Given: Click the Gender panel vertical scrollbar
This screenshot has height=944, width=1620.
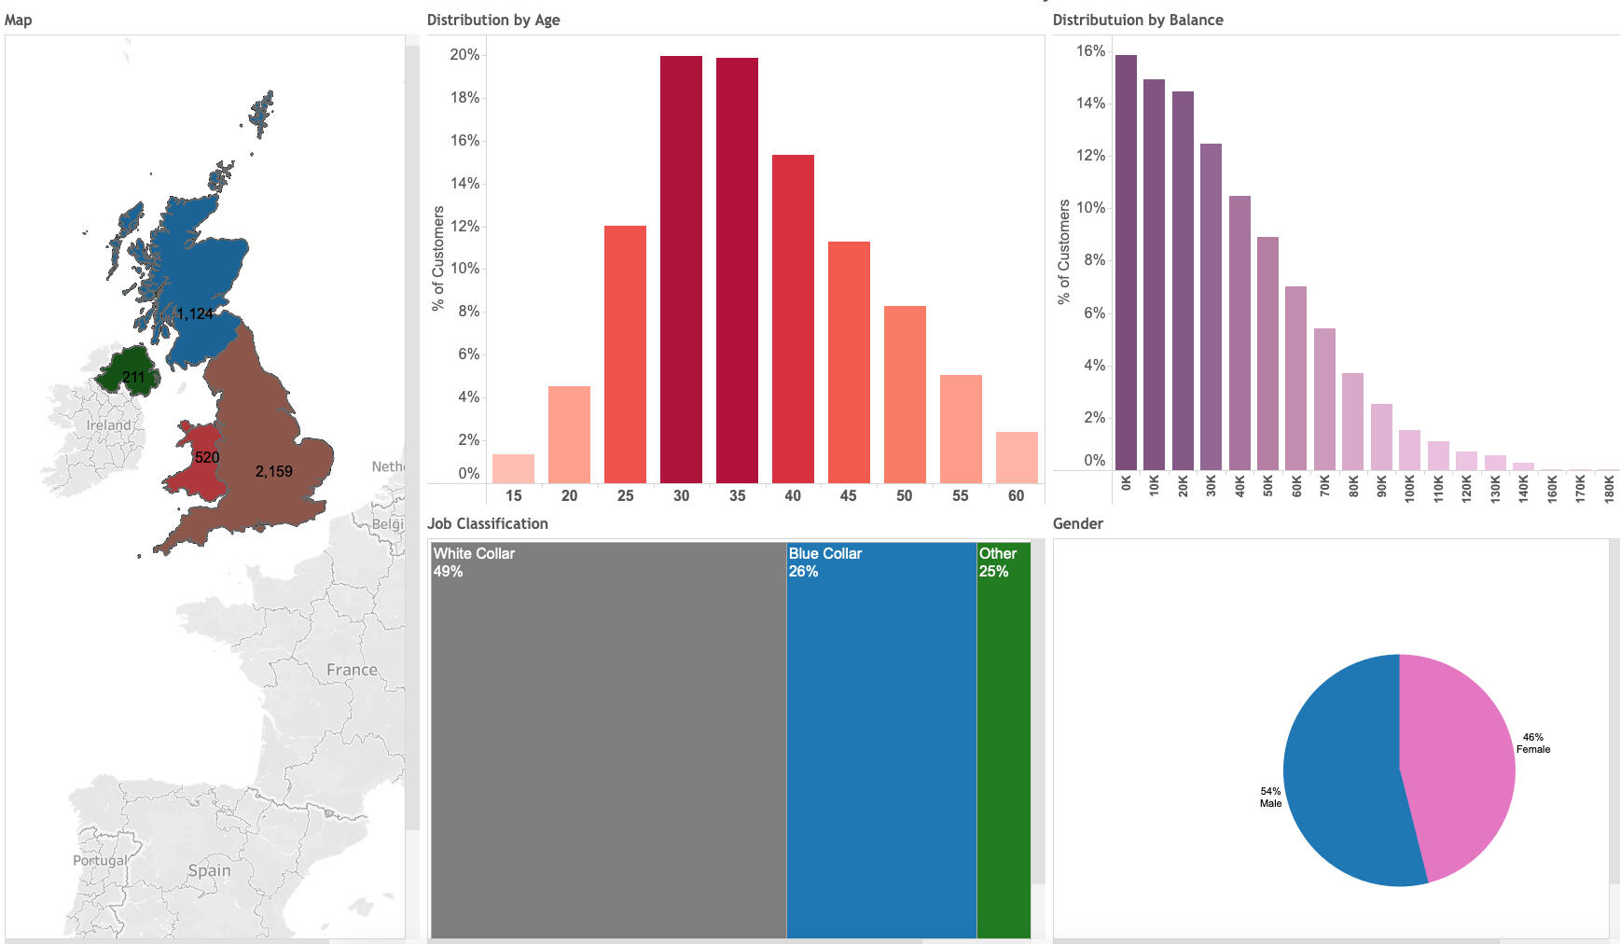Looking at the screenshot, I should coord(1614,709).
